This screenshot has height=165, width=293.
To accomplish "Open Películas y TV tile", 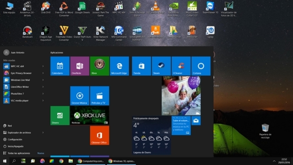I will point(99,96).
